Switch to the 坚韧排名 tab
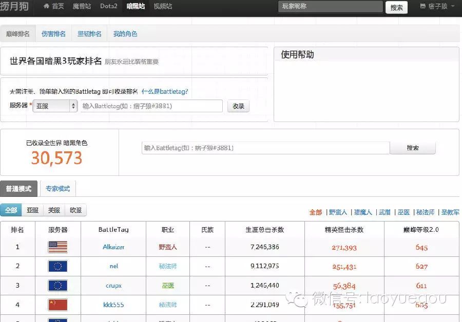Screen dimensions: 462x322 [x=89, y=34]
